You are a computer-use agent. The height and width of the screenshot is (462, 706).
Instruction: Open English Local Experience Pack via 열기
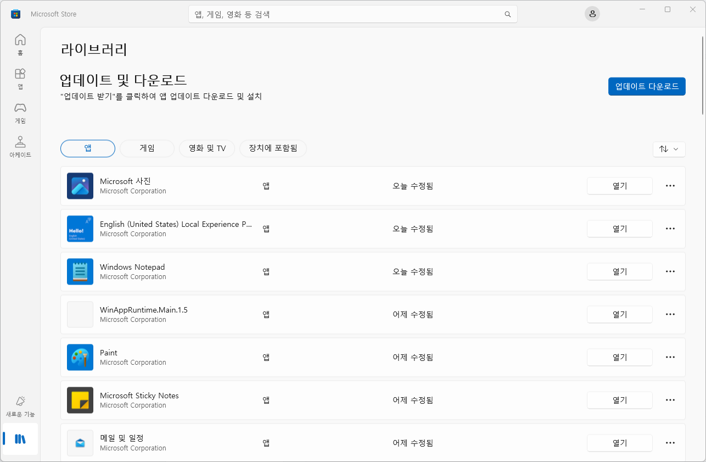click(x=620, y=229)
